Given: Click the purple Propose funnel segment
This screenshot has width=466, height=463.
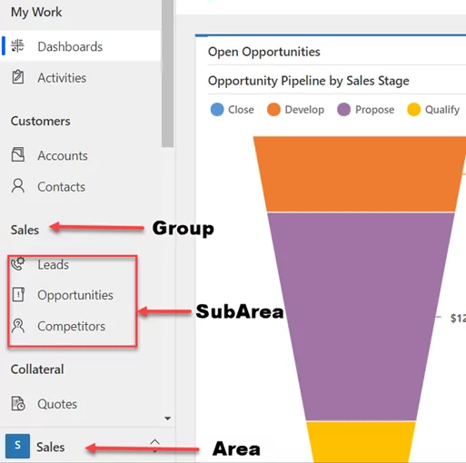Looking at the screenshot, I should click(361, 316).
